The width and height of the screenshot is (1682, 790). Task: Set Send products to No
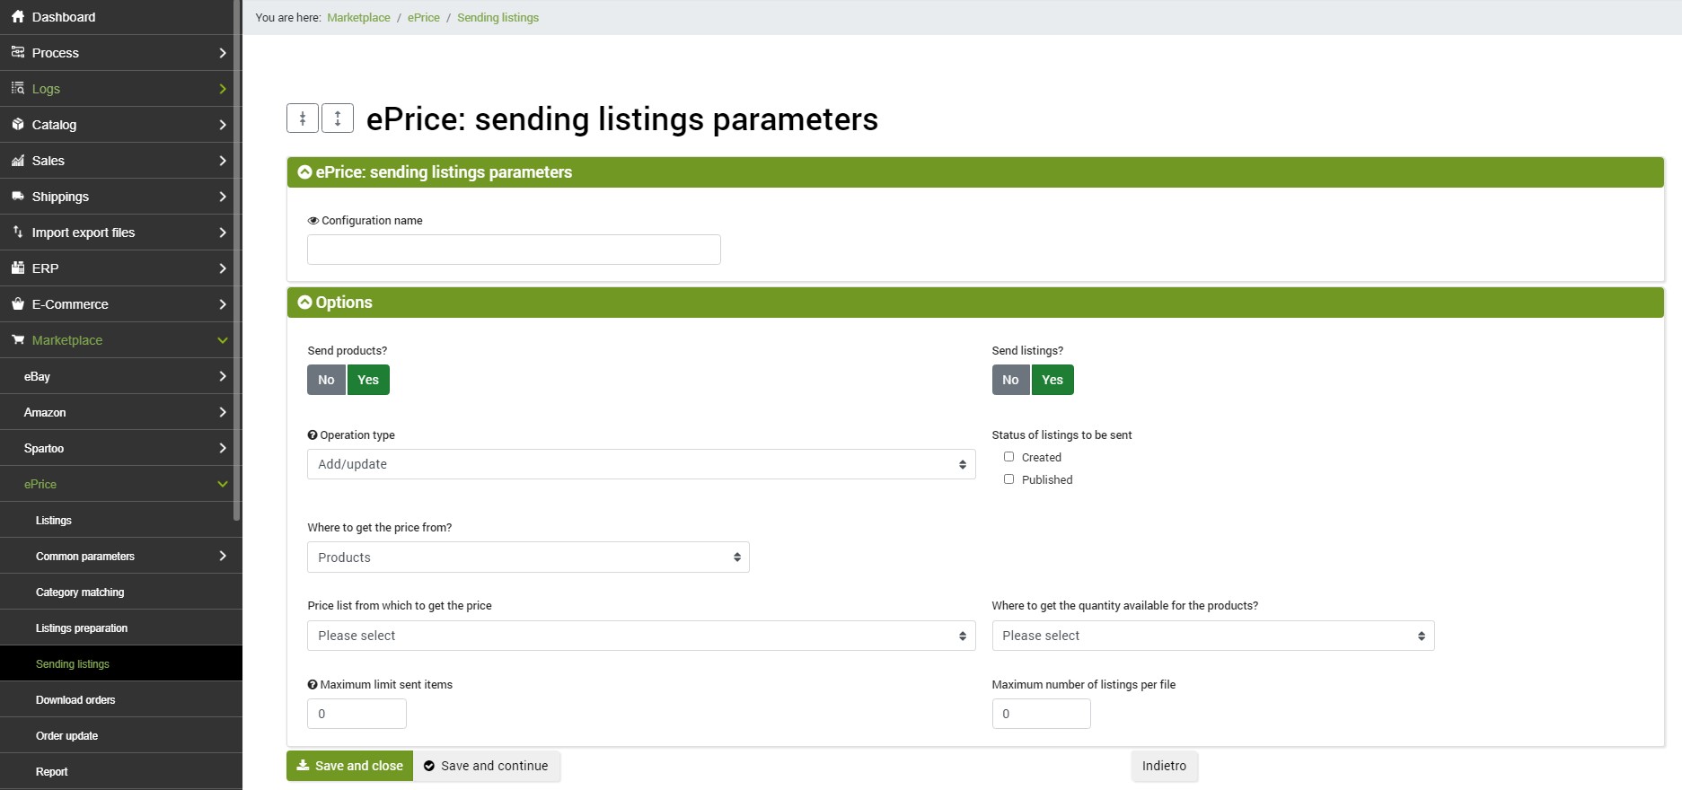tap(326, 380)
